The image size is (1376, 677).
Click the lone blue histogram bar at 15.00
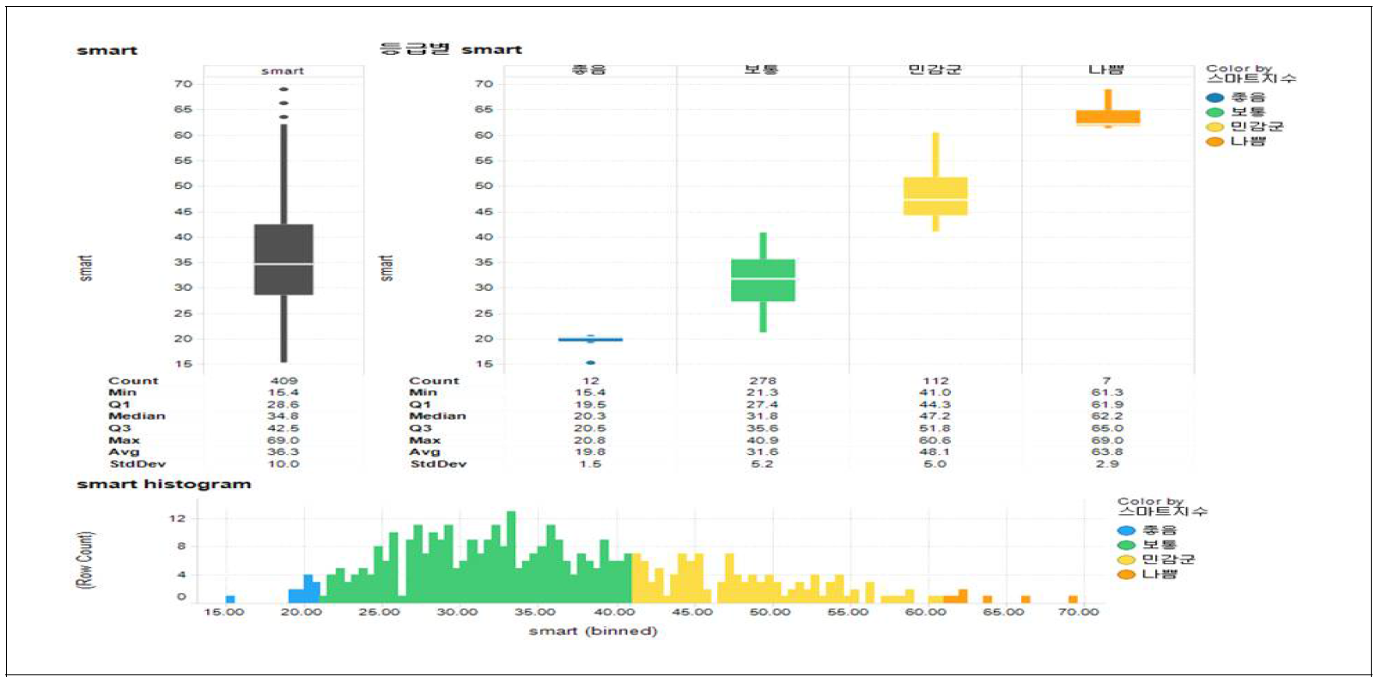tap(230, 599)
